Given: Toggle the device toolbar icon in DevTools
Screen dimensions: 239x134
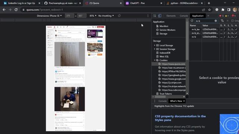Looking at the screenshot, I should pos(159,16).
